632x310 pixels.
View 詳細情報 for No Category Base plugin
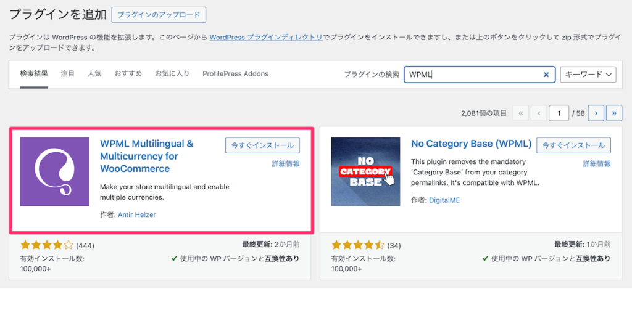coord(597,164)
